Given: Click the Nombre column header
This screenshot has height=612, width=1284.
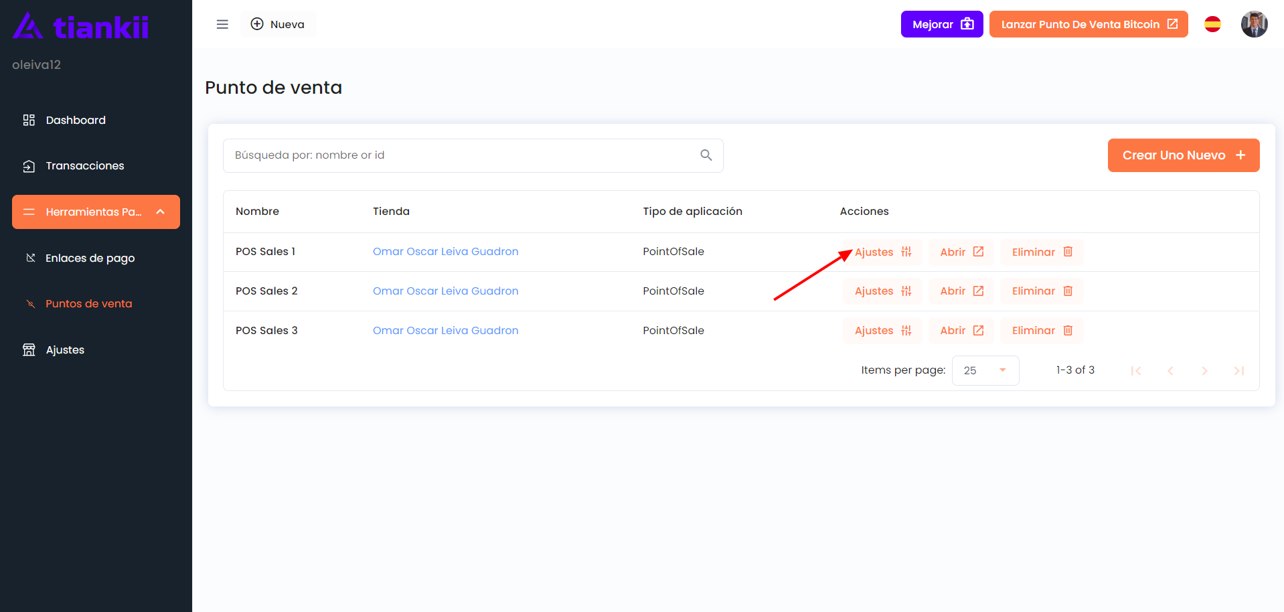Looking at the screenshot, I should point(257,212).
